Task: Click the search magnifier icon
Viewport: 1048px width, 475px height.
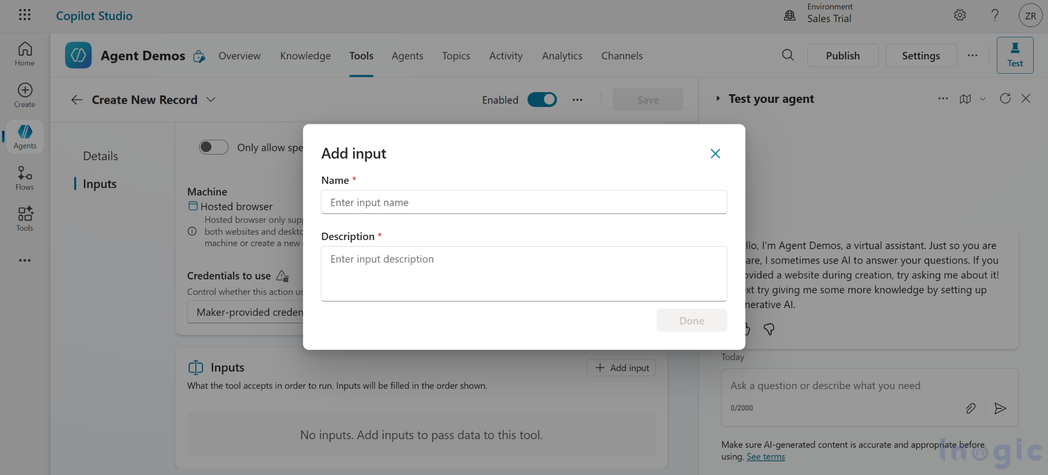Action: click(x=788, y=55)
